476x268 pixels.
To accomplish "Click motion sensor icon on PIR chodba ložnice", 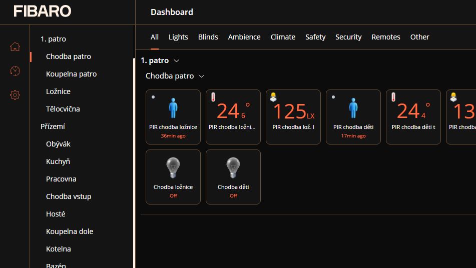I will tap(173, 108).
